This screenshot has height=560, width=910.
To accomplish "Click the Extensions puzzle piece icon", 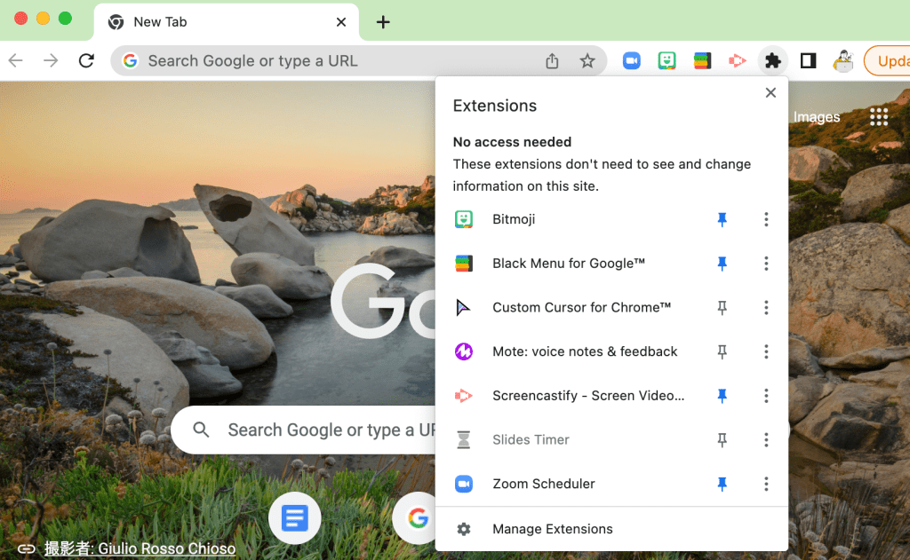I will [772, 60].
